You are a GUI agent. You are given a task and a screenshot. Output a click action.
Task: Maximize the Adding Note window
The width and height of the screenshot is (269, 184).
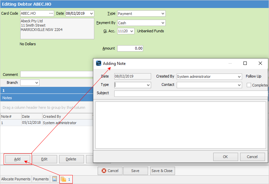pos(245,63)
